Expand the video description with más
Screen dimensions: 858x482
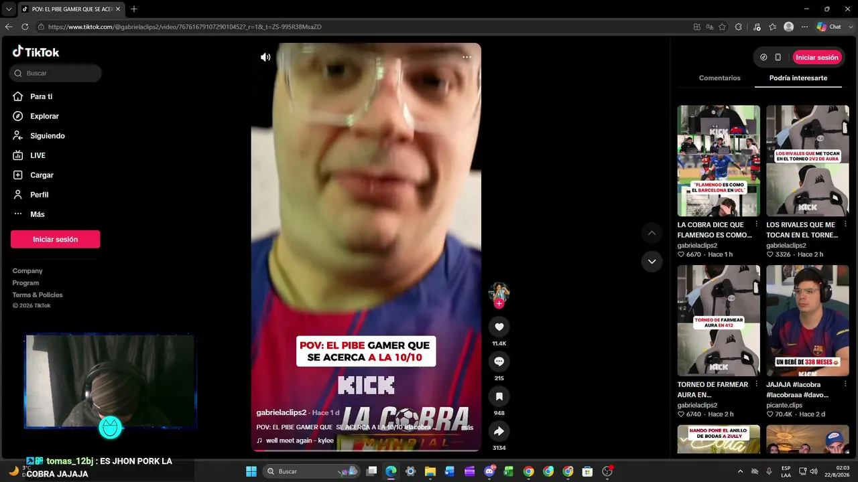point(467,427)
